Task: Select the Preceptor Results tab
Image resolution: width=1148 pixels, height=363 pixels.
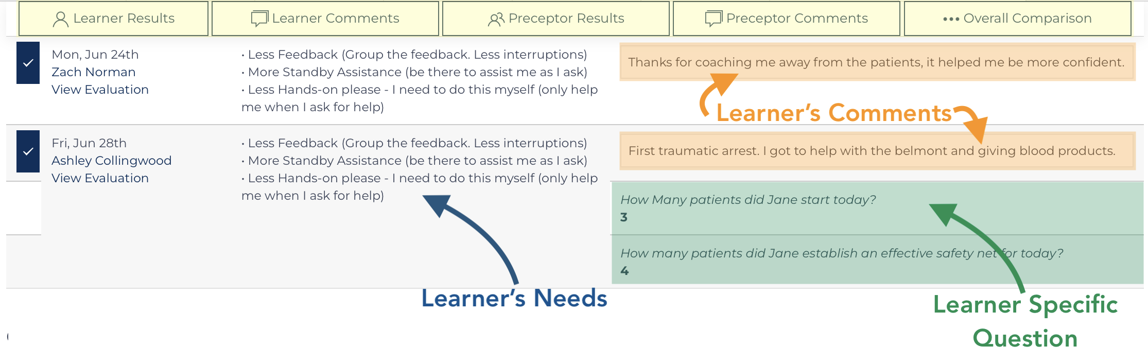Action: [556, 19]
